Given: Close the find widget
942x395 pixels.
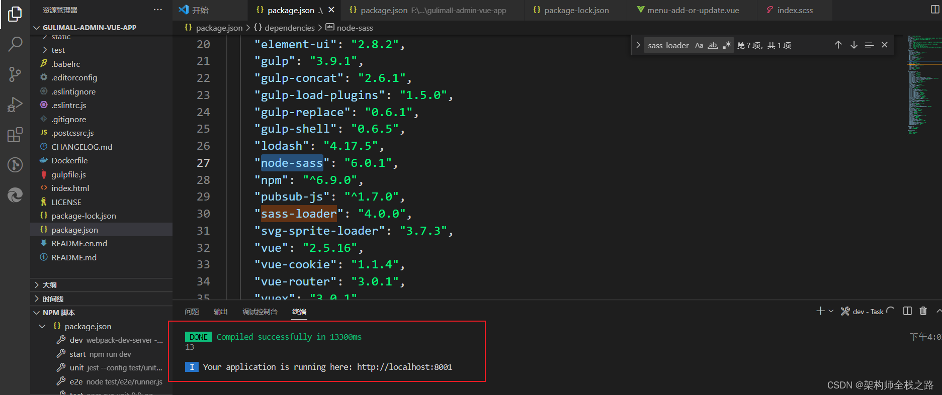Looking at the screenshot, I should (885, 45).
